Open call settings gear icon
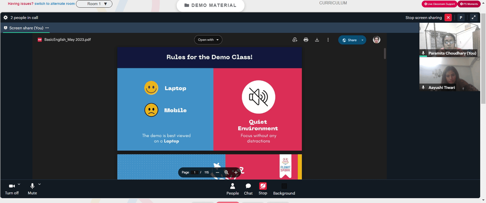 (5, 17)
